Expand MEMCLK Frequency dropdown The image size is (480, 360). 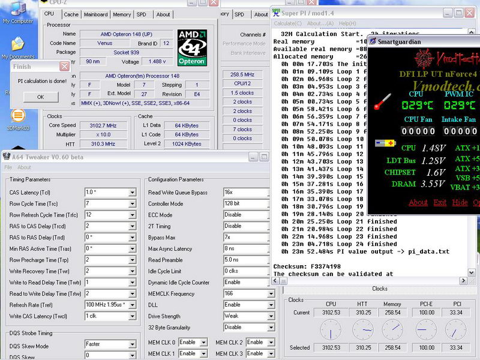[271, 294]
